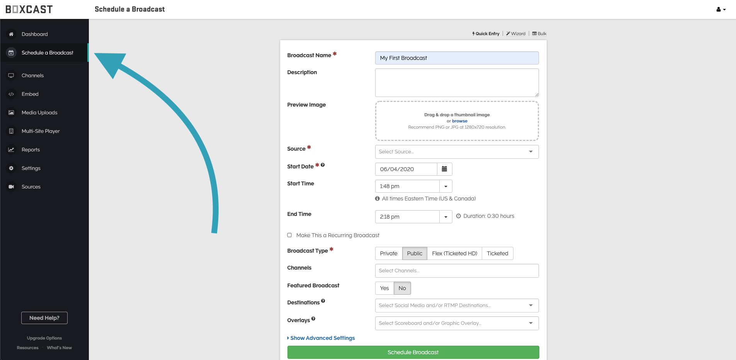Click the Embed code icon
Viewport: 736px width, 360px height.
(x=11, y=94)
